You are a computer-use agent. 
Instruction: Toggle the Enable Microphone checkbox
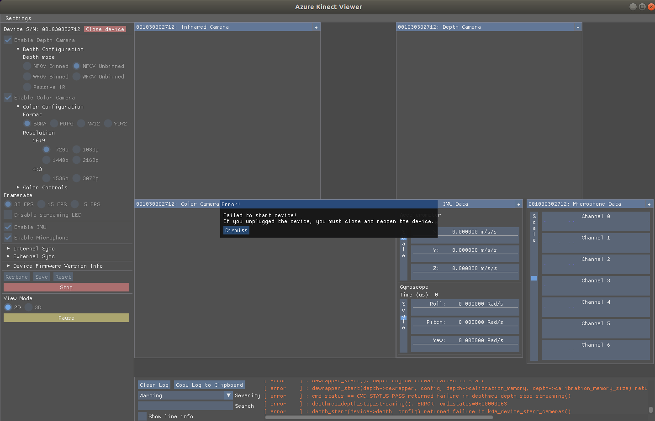coord(7,237)
